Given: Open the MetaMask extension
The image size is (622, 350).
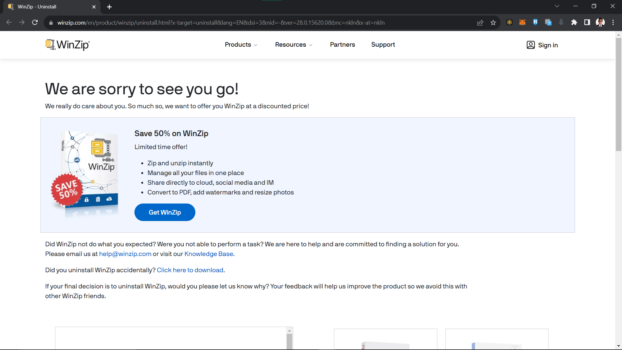Looking at the screenshot, I should pos(522,22).
